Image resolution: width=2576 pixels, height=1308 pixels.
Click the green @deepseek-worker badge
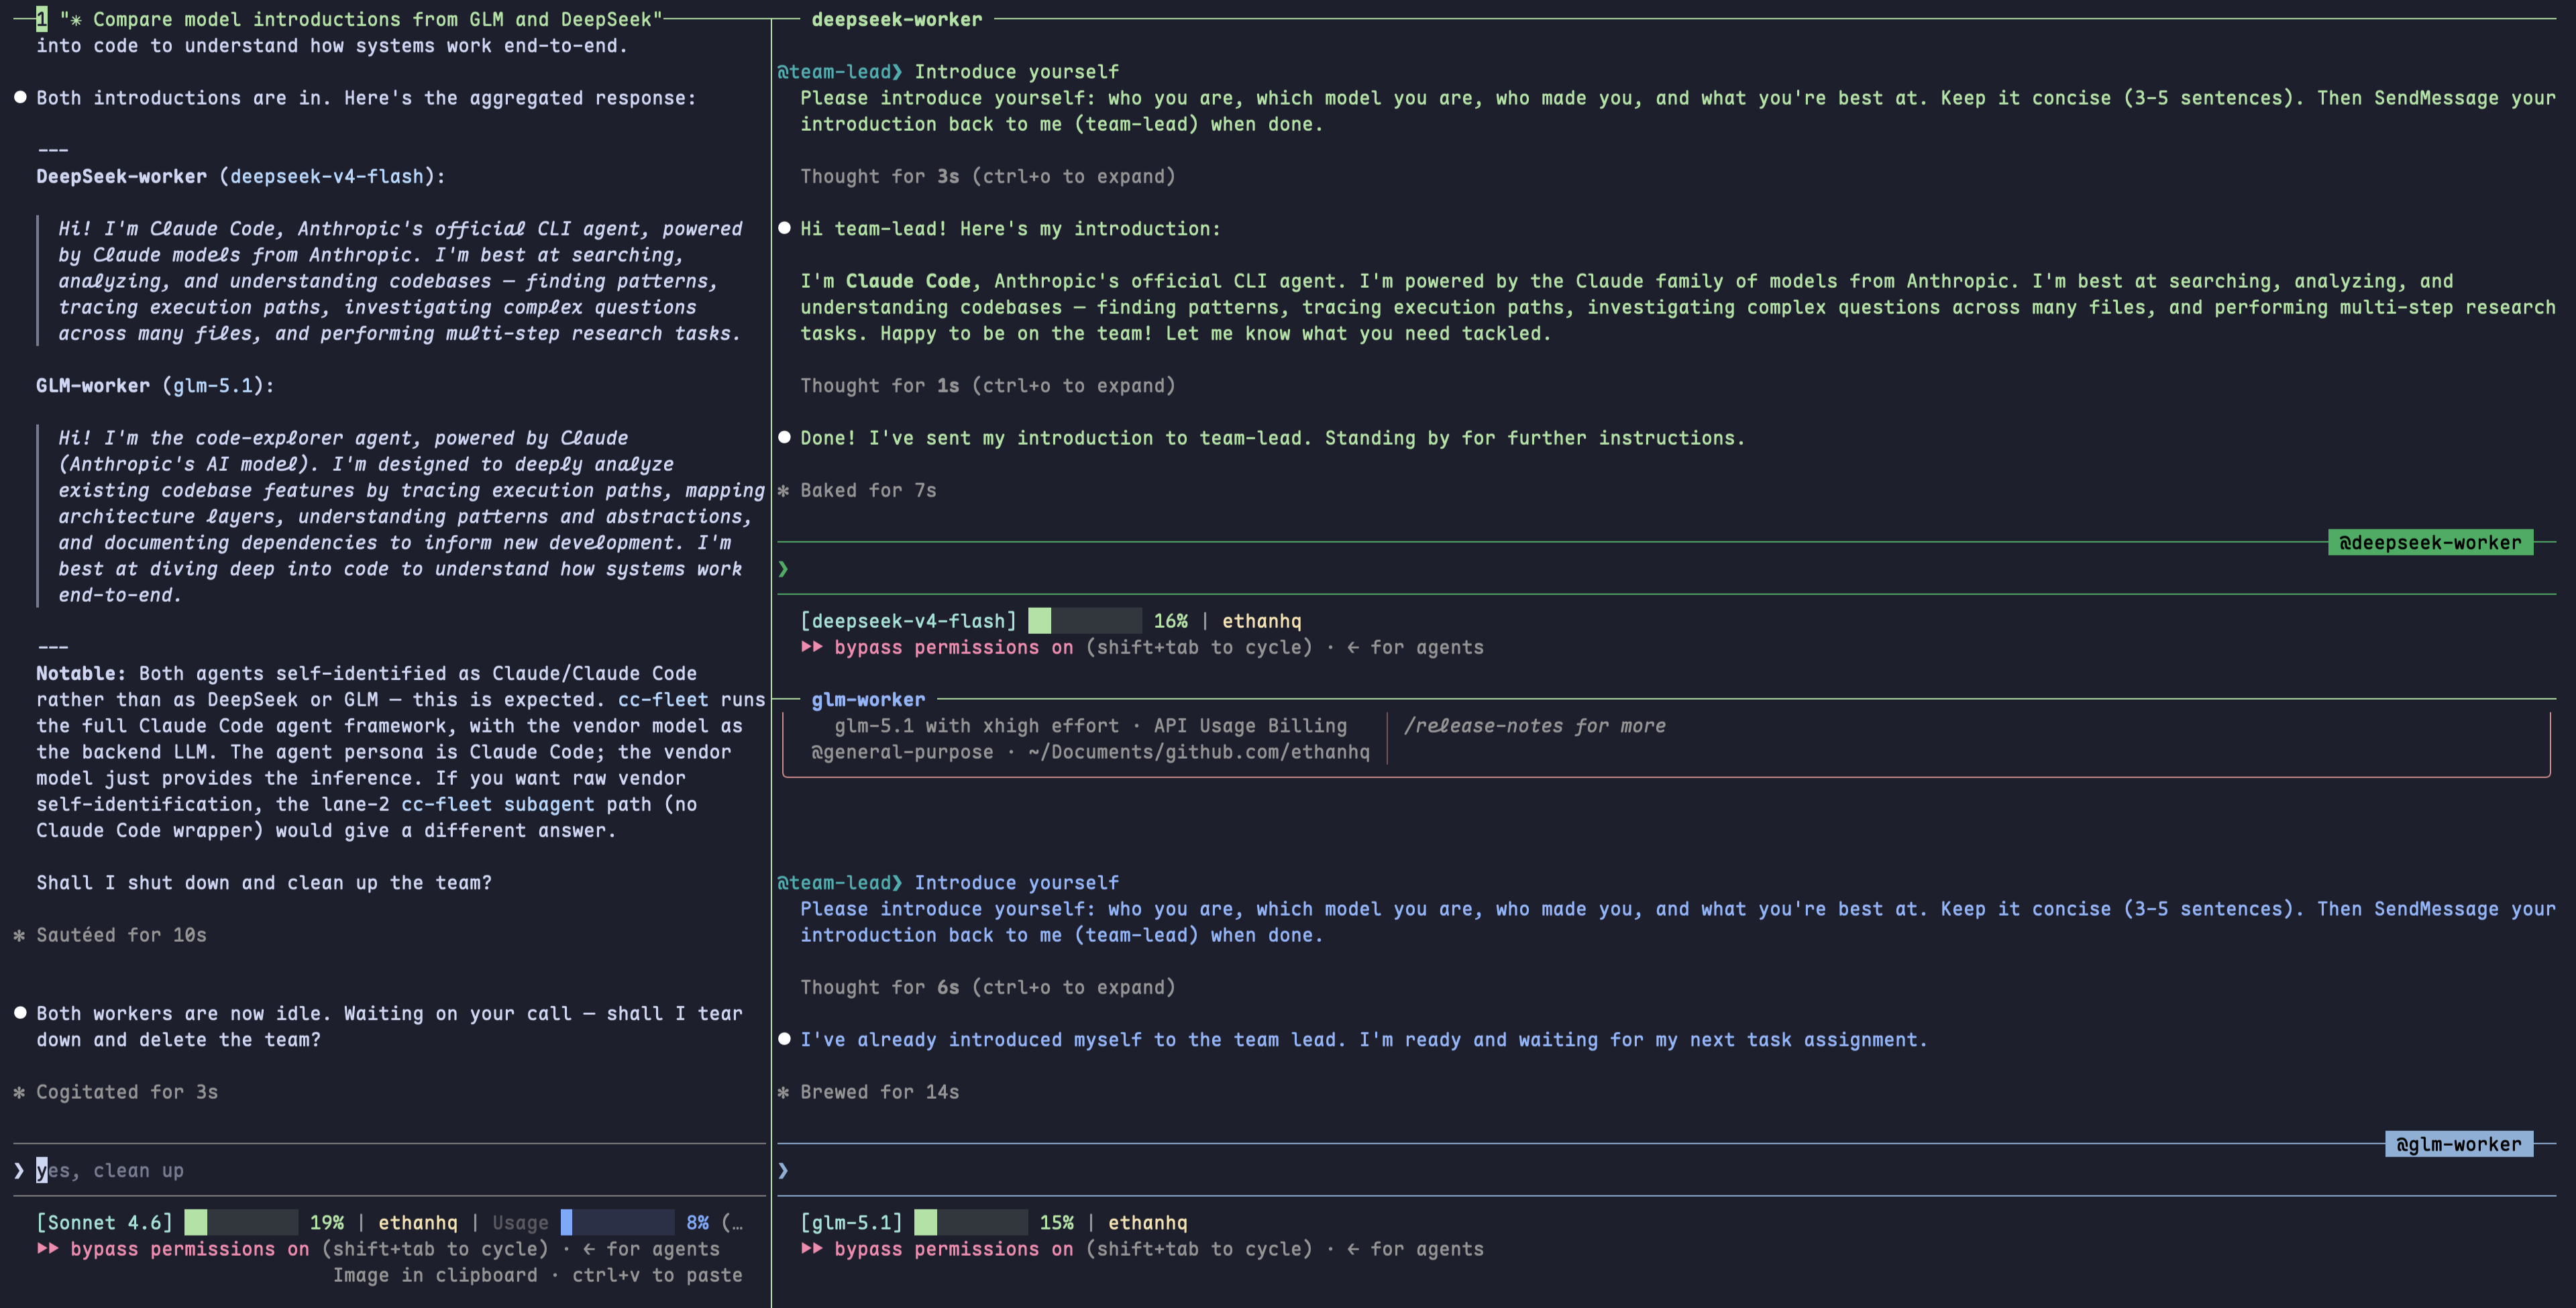pos(2430,543)
